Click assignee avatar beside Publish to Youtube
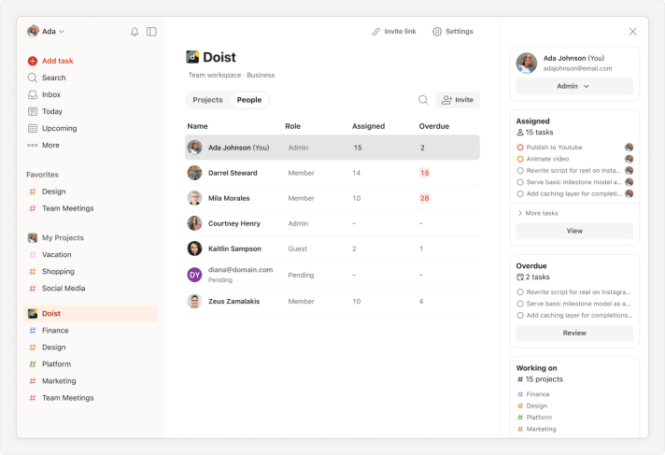The height and width of the screenshot is (455, 665). (629, 148)
